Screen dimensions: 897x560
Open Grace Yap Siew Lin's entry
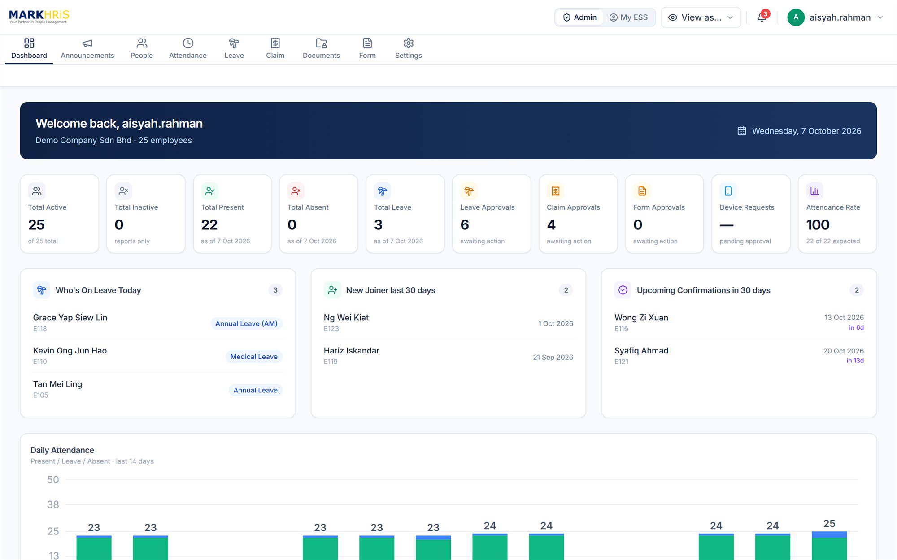click(158, 323)
